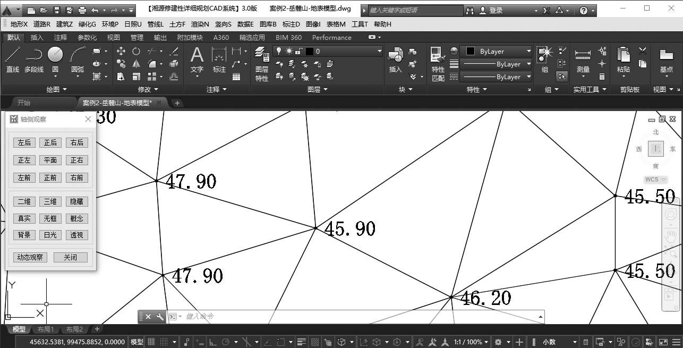Expand the Modify (修改) panel
The width and height of the screenshot is (683, 348).
click(148, 90)
